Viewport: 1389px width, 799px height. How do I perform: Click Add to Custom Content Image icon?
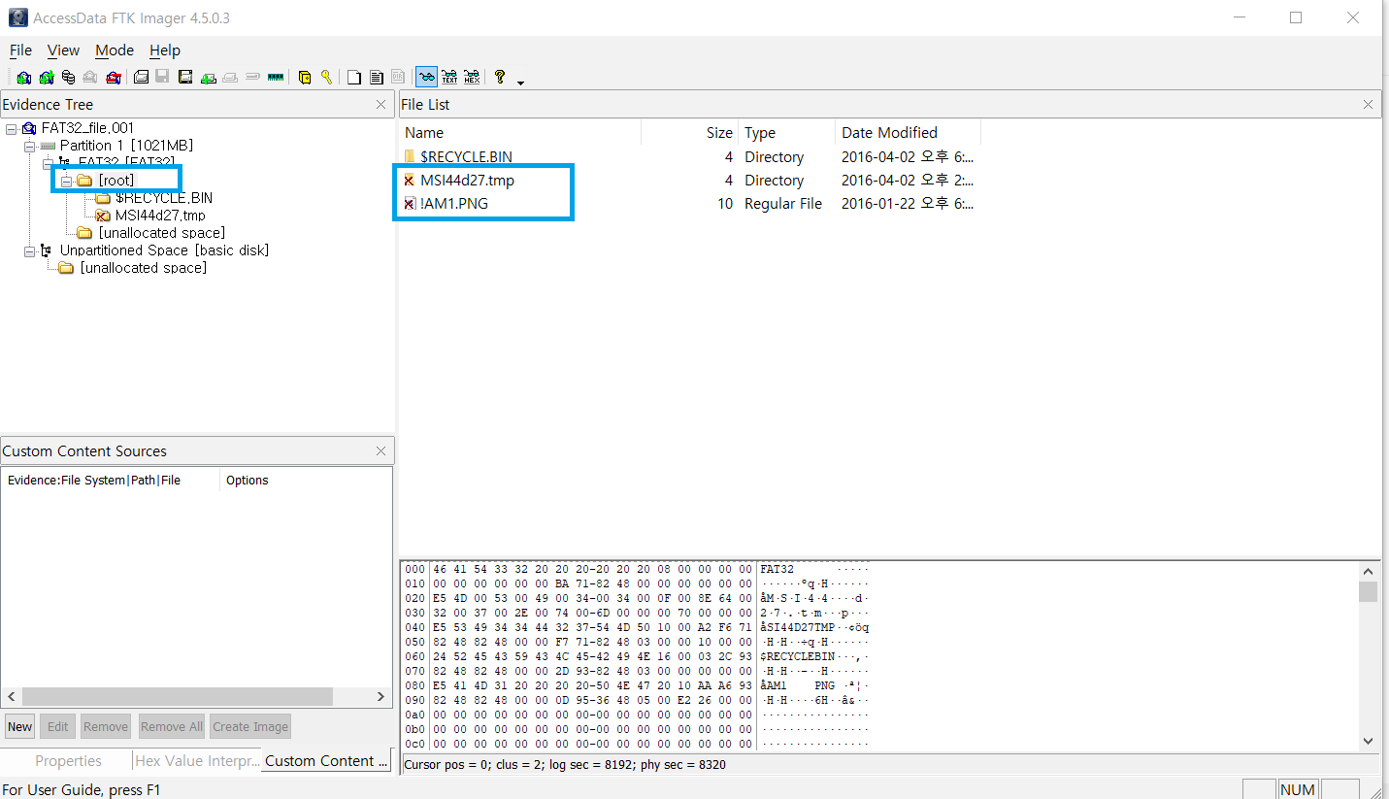pos(208,78)
